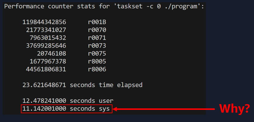
Task: Click the r0073 event name
Action: click(x=97, y=46)
